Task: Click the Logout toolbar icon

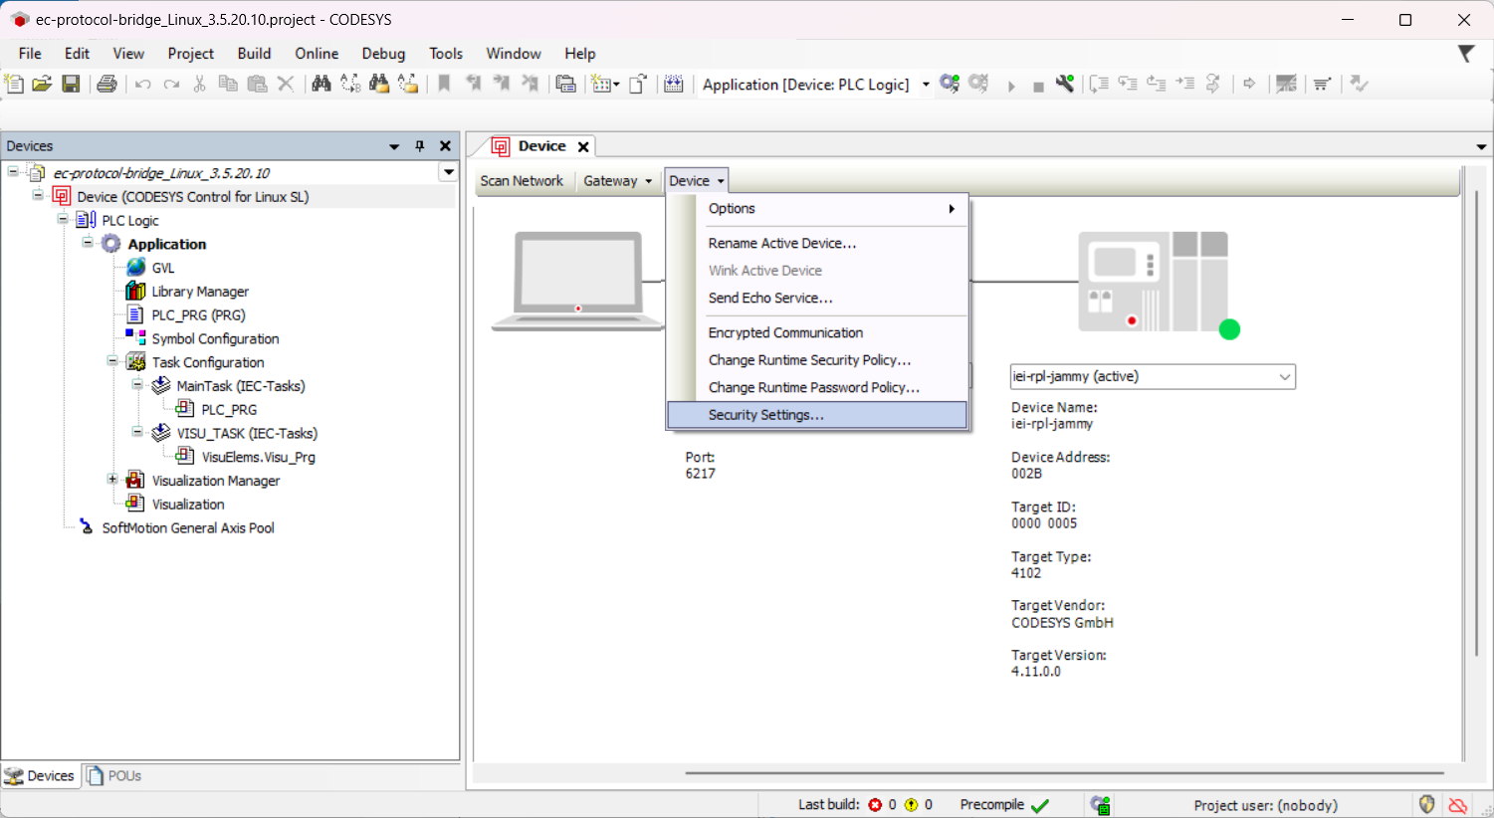Action: [x=979, y=85]
